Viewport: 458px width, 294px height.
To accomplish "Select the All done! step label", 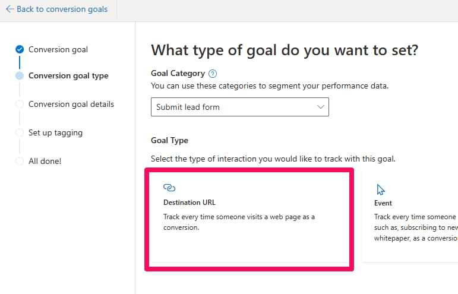I will (45, 161).
